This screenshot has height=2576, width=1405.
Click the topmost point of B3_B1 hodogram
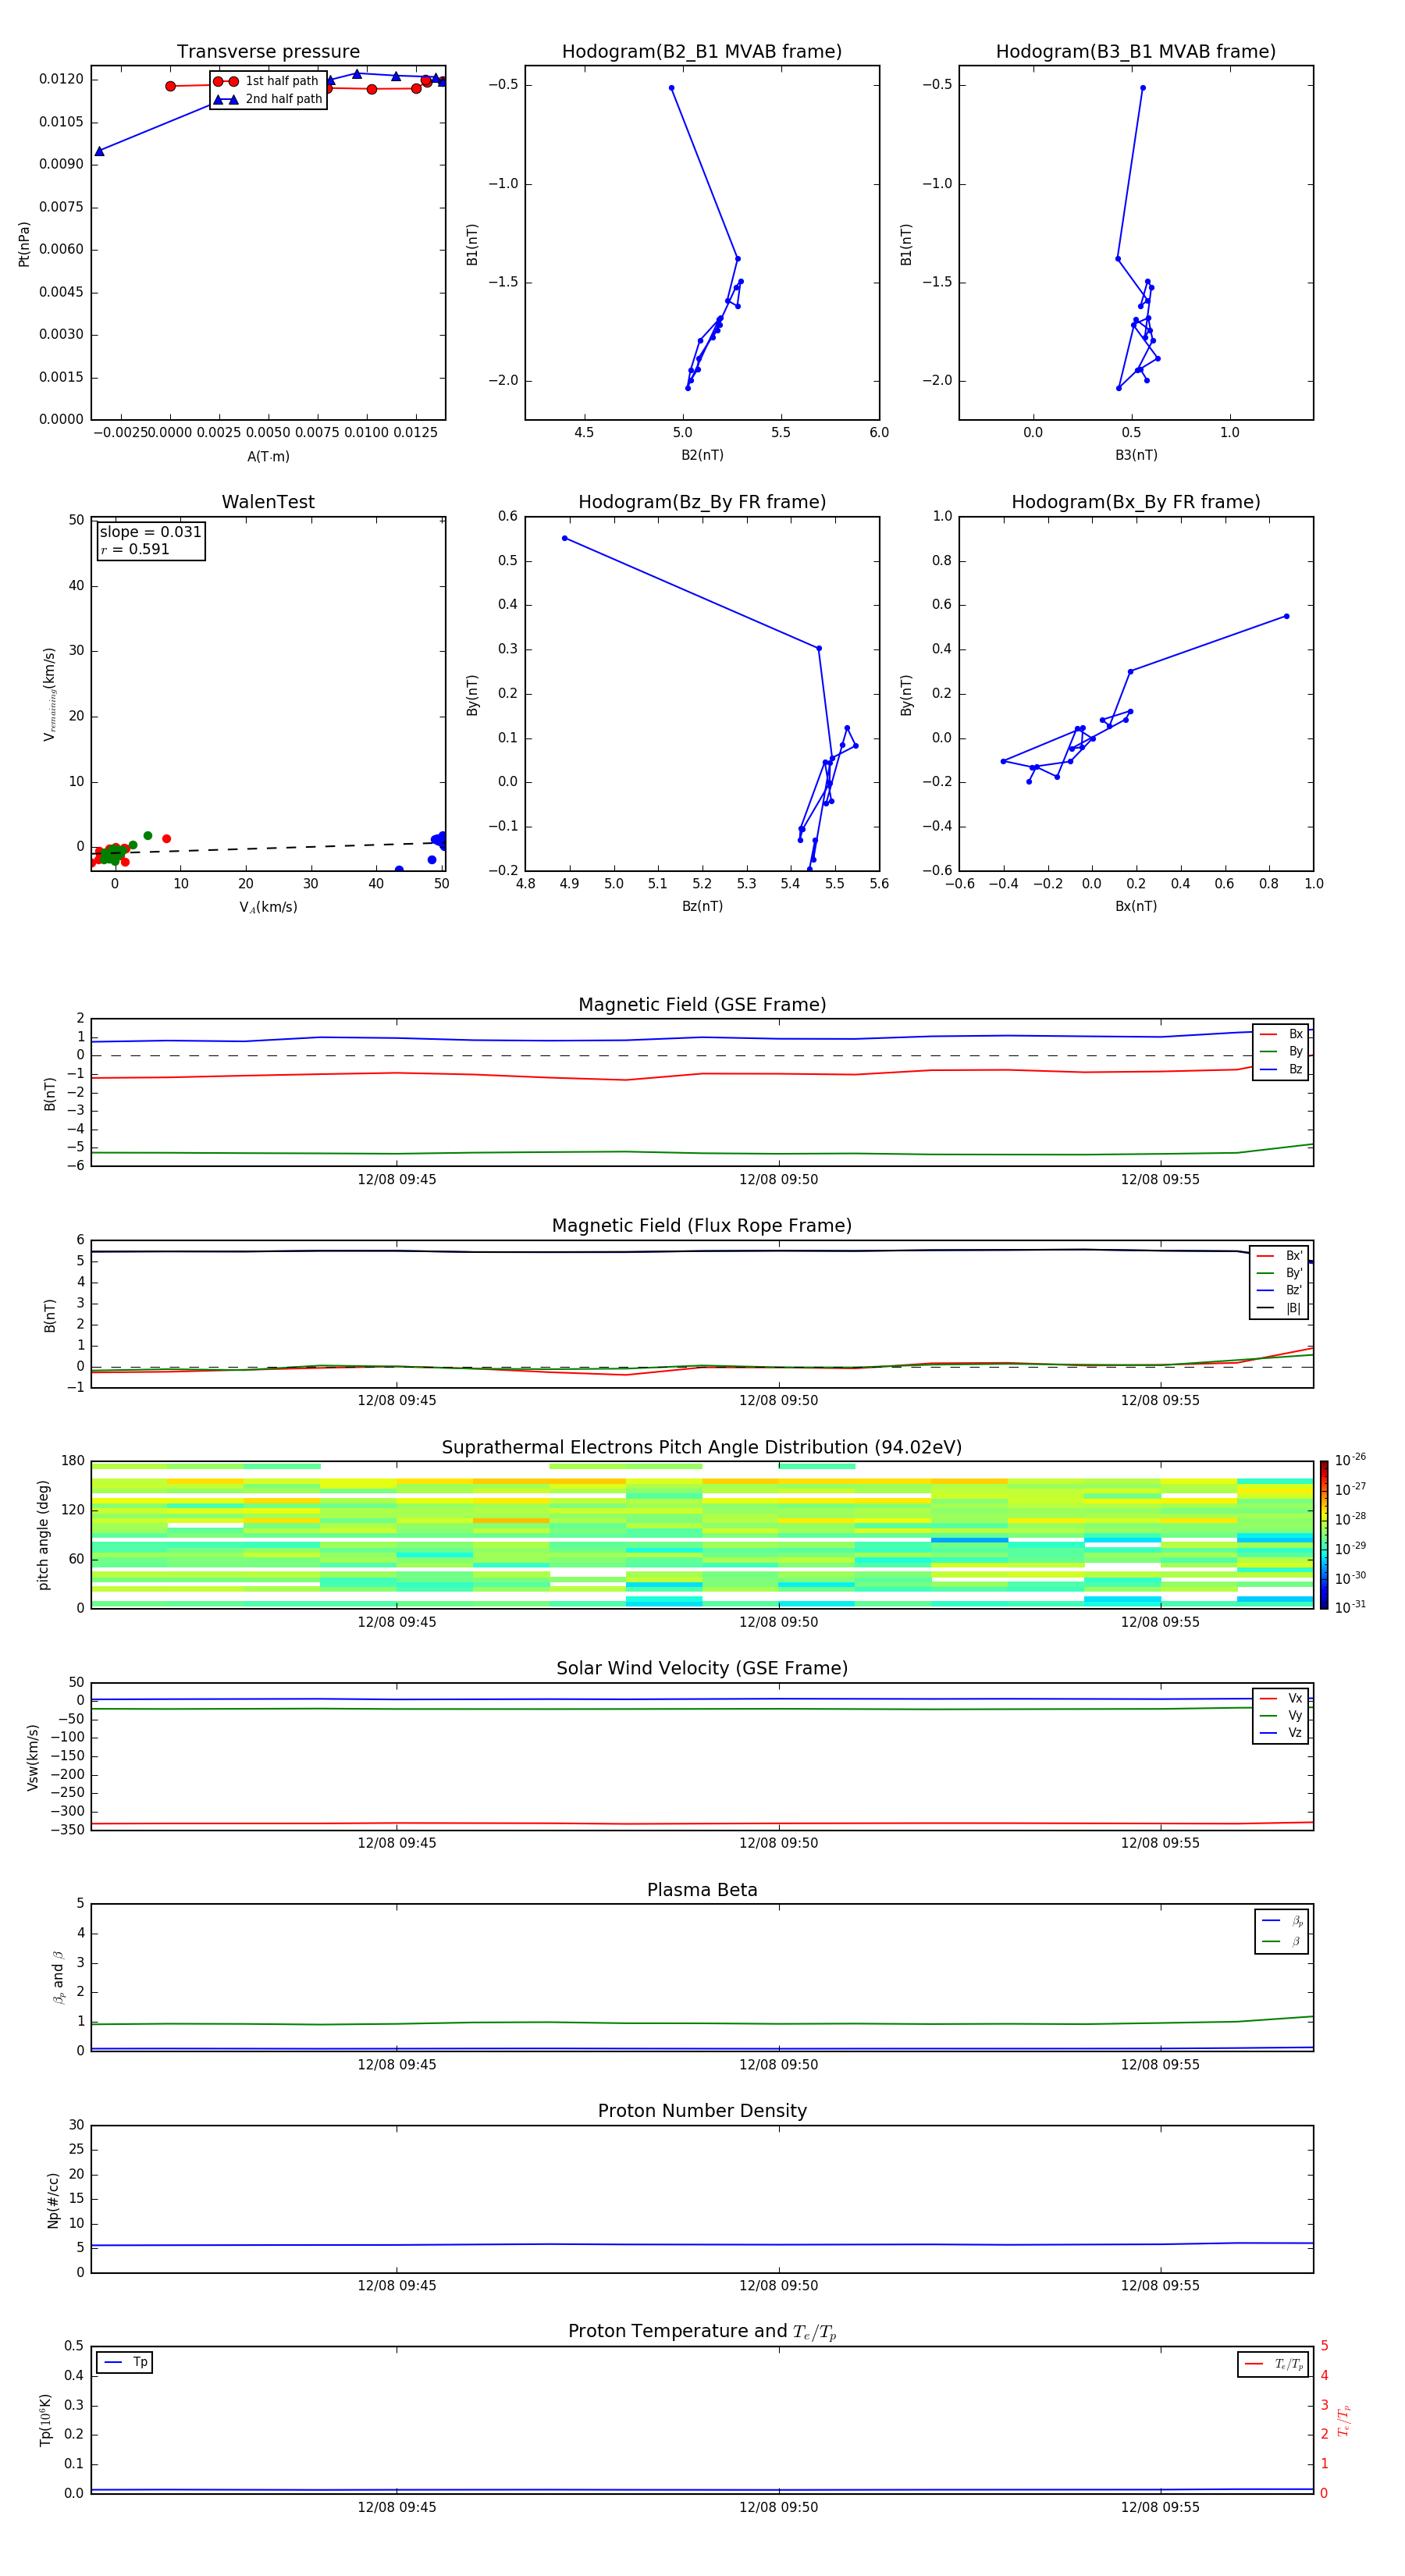[1143, 88]
